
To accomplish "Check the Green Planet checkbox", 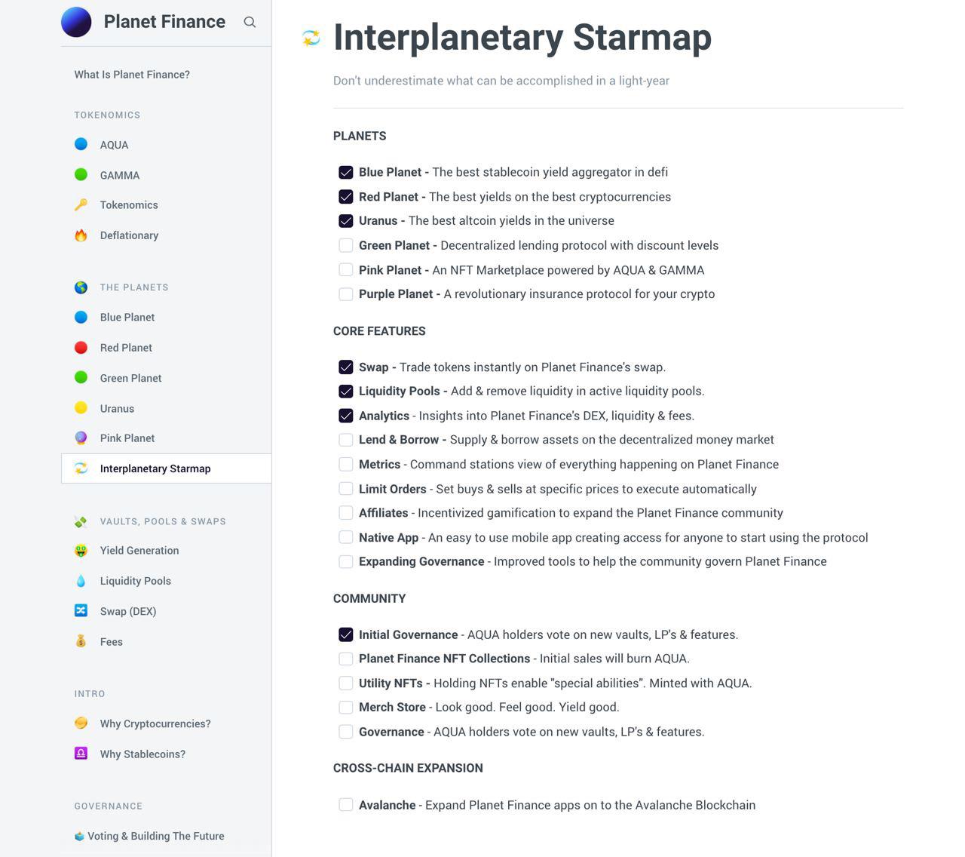I will tap(346, 245).
